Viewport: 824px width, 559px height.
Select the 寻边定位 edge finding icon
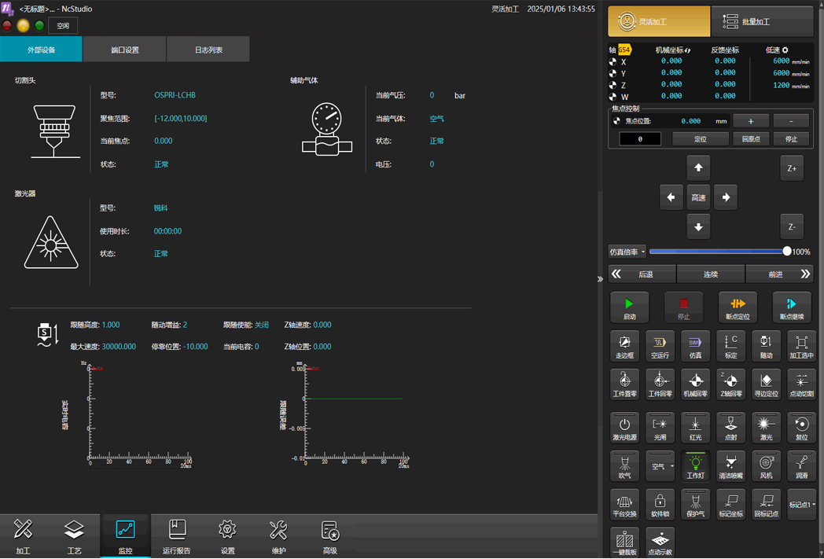[766, 384]
